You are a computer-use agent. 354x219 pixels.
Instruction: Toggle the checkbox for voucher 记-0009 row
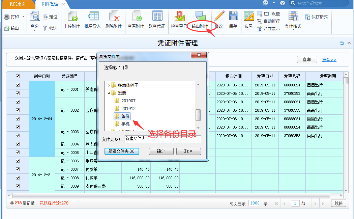[x=18, y=186]
